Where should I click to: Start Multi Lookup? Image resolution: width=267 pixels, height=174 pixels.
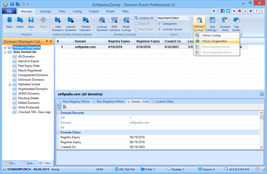click(126, 24)
